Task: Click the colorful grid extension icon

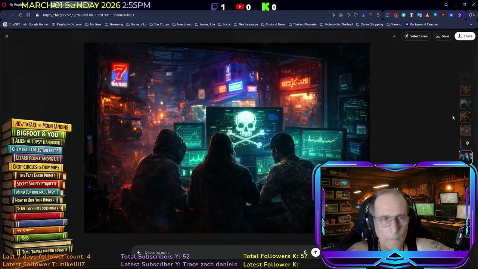Action: (388, 15)
